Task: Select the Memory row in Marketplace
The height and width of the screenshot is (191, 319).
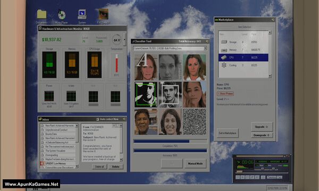Action: 244,50
